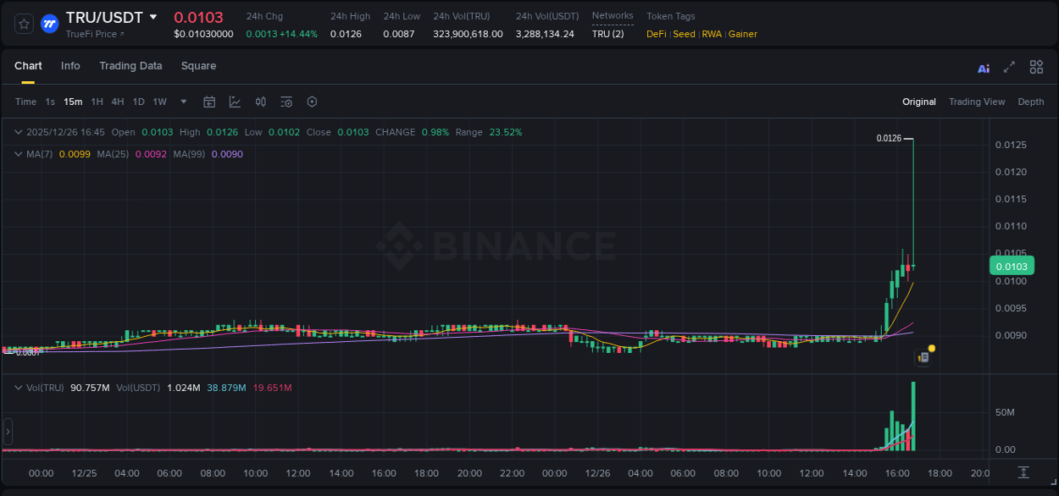Screen dimensions: 1059x496
Task: Open the extra timeframes dropdown beside 1W
Action: (x=182, y=102)
